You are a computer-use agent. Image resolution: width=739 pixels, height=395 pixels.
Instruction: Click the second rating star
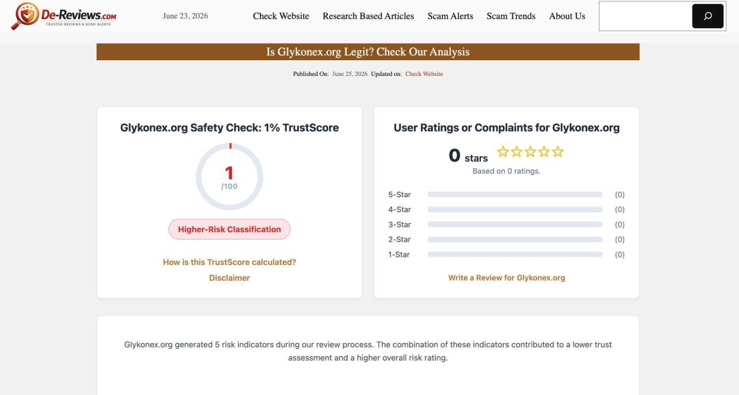coord(517,152)
